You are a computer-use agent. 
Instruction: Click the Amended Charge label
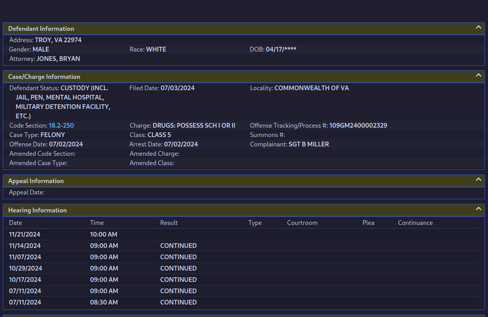[x=154, y=153]
